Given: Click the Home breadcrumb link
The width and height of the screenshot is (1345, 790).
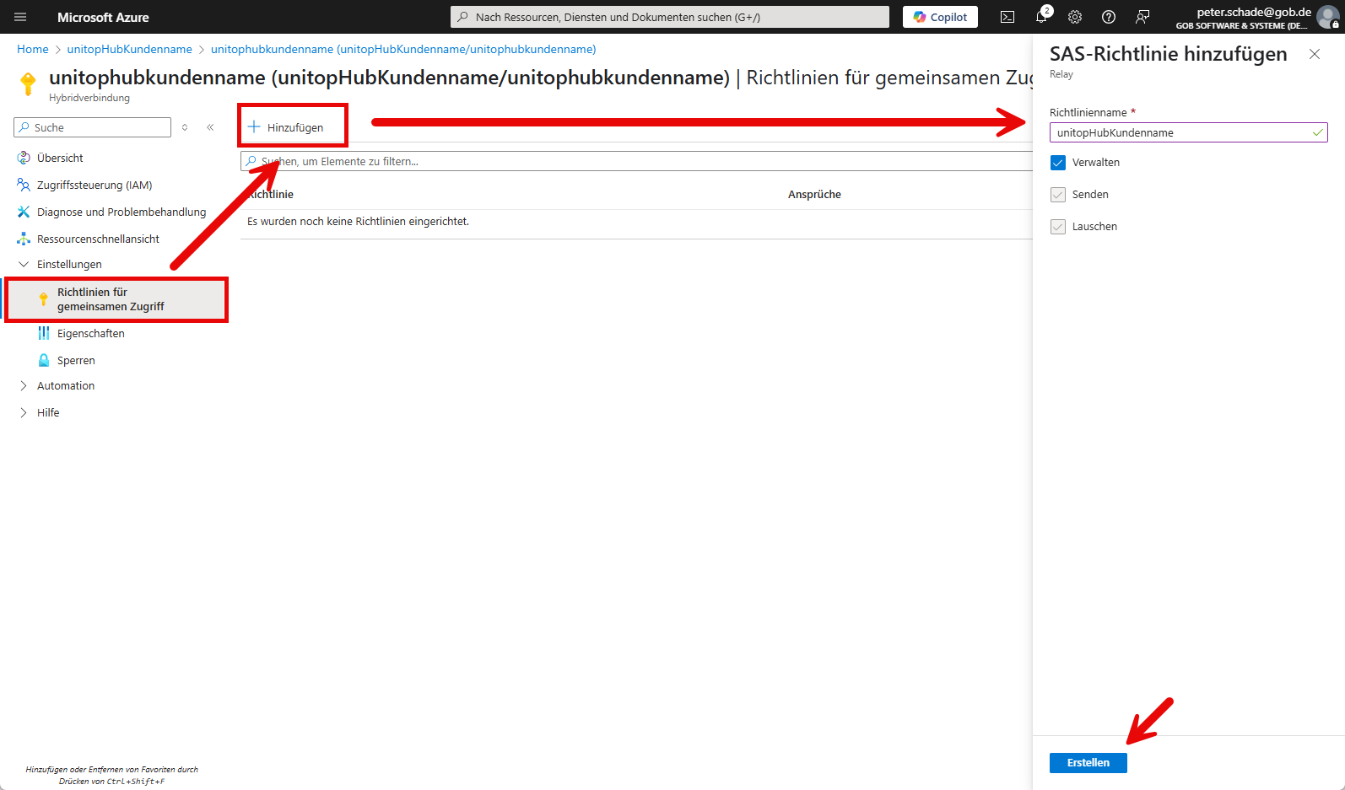Looking at the screenshot, I should click(33, 49).
